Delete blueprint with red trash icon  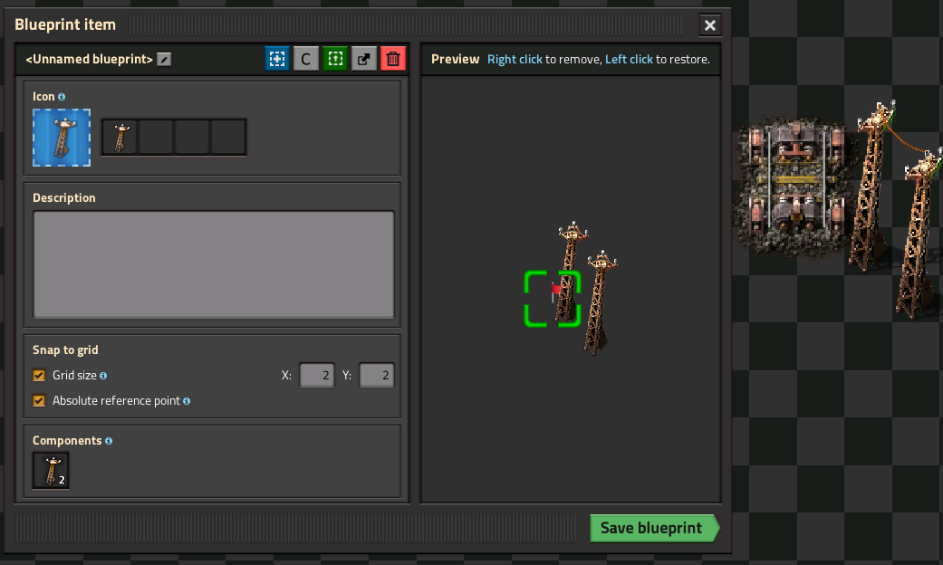pos(393,60)
